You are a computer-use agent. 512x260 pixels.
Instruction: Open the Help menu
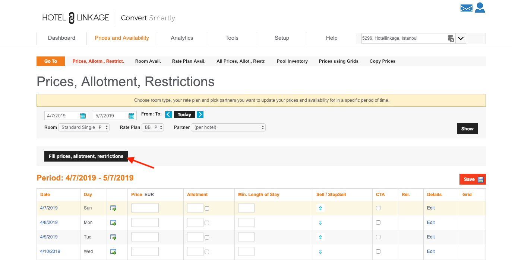coord(332,38)
